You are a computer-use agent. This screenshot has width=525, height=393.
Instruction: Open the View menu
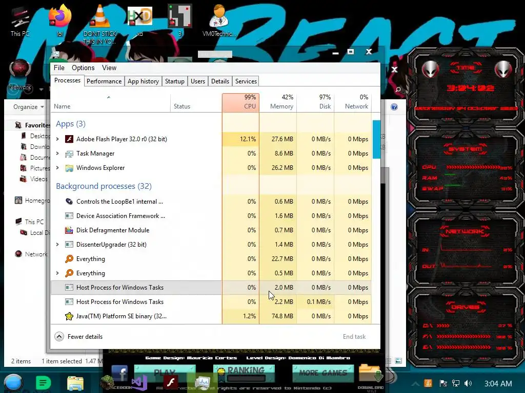pos(109,68)
